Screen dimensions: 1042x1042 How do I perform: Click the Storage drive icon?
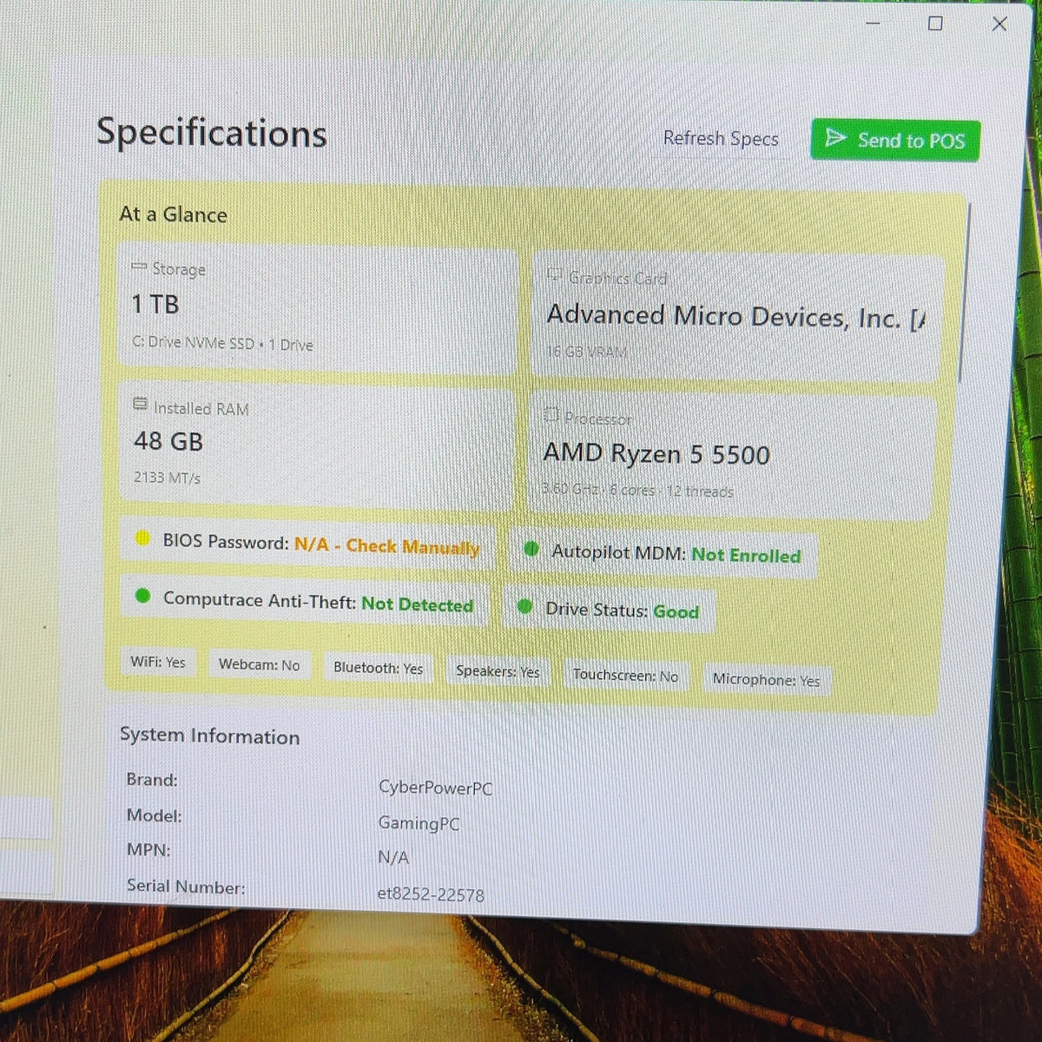[139, 267]
